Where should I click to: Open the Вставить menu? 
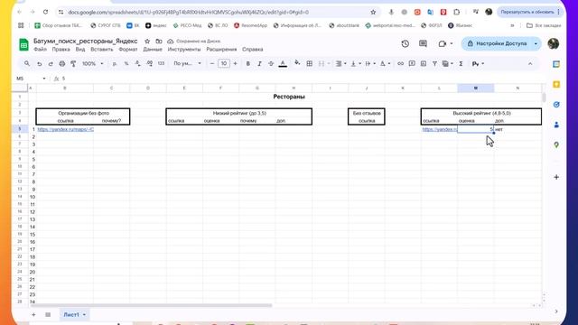[x=102, y=50]
